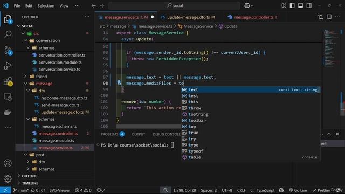Open the Search view in activity bar

pos(8,34)
